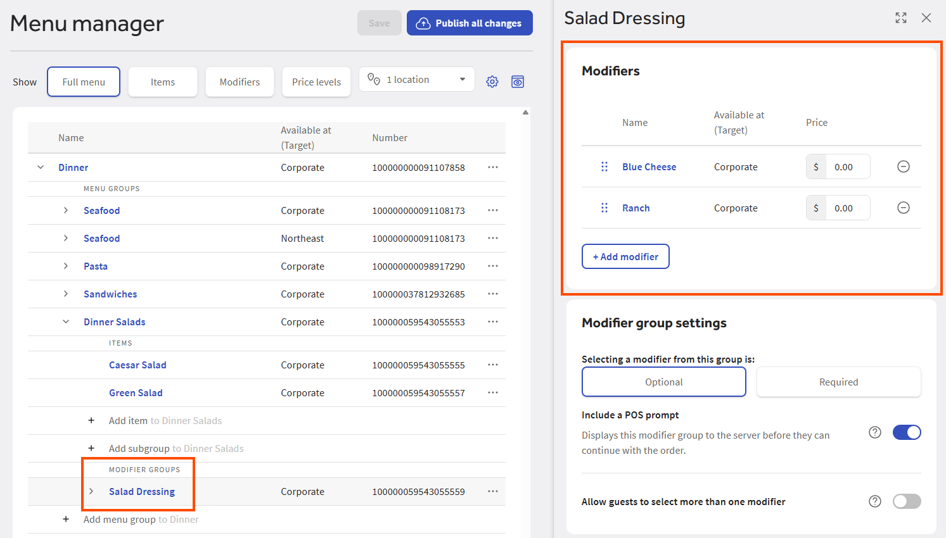Open the preview eye icon in toolbar
This screenshot has width=946, height=538.
518,82
